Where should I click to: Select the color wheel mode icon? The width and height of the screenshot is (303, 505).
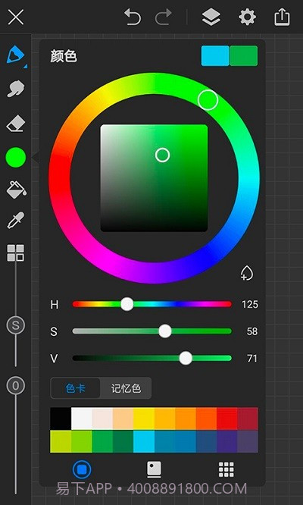[x=82, y=469]
